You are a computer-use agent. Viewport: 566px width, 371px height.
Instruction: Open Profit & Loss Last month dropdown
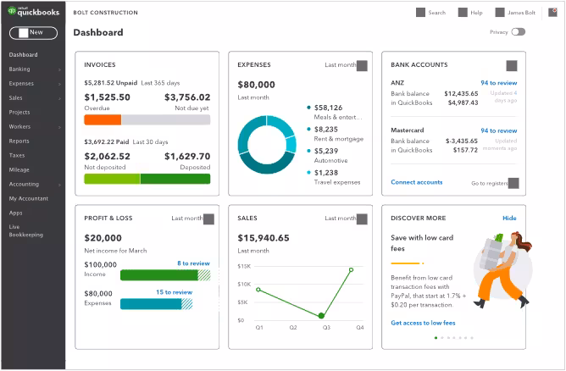(208, 219)
